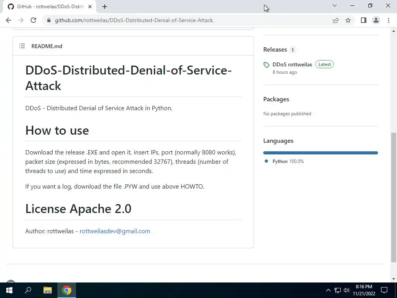Click the rottweilasdev@gmail.com email link
This screenshot has height=298, width=397.
click(x=115, y=231)
